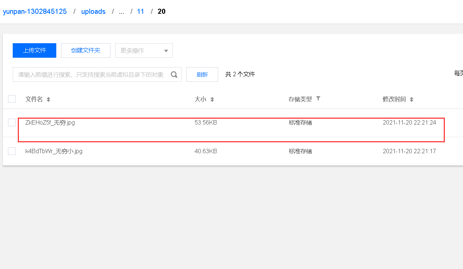Open file ZkEHoZ5f_无穷.jpg
Screen dimensions: 463x269
point(50,123)
